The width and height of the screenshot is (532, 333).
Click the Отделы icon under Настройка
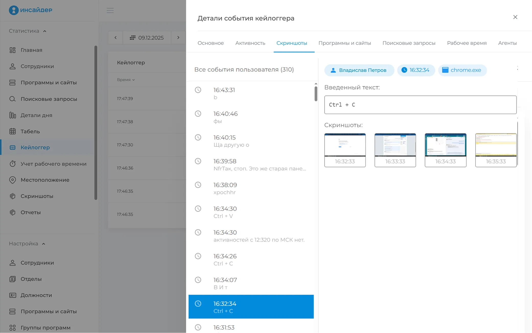[13, 279]
